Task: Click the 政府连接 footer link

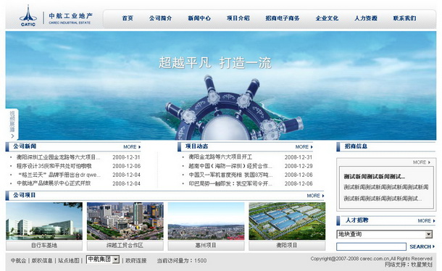Action: tap(136, 261)
